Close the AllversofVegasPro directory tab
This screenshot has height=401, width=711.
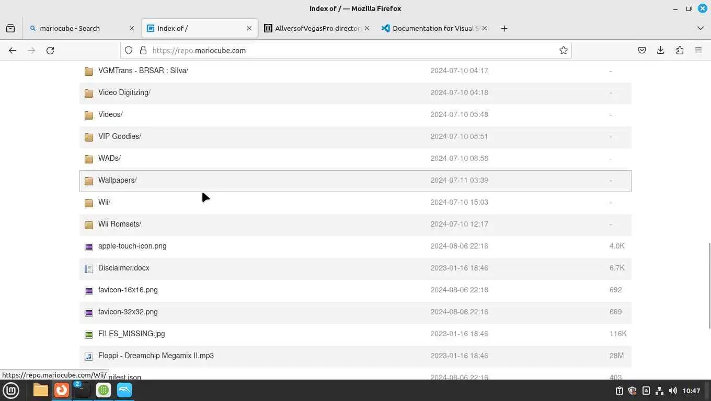point(367,28)
